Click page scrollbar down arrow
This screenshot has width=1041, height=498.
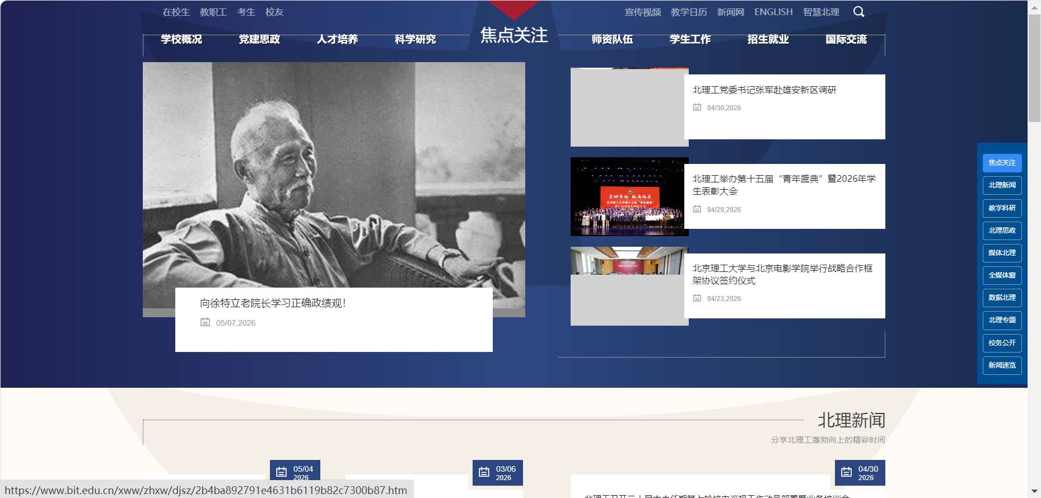tap(1034, 492)
